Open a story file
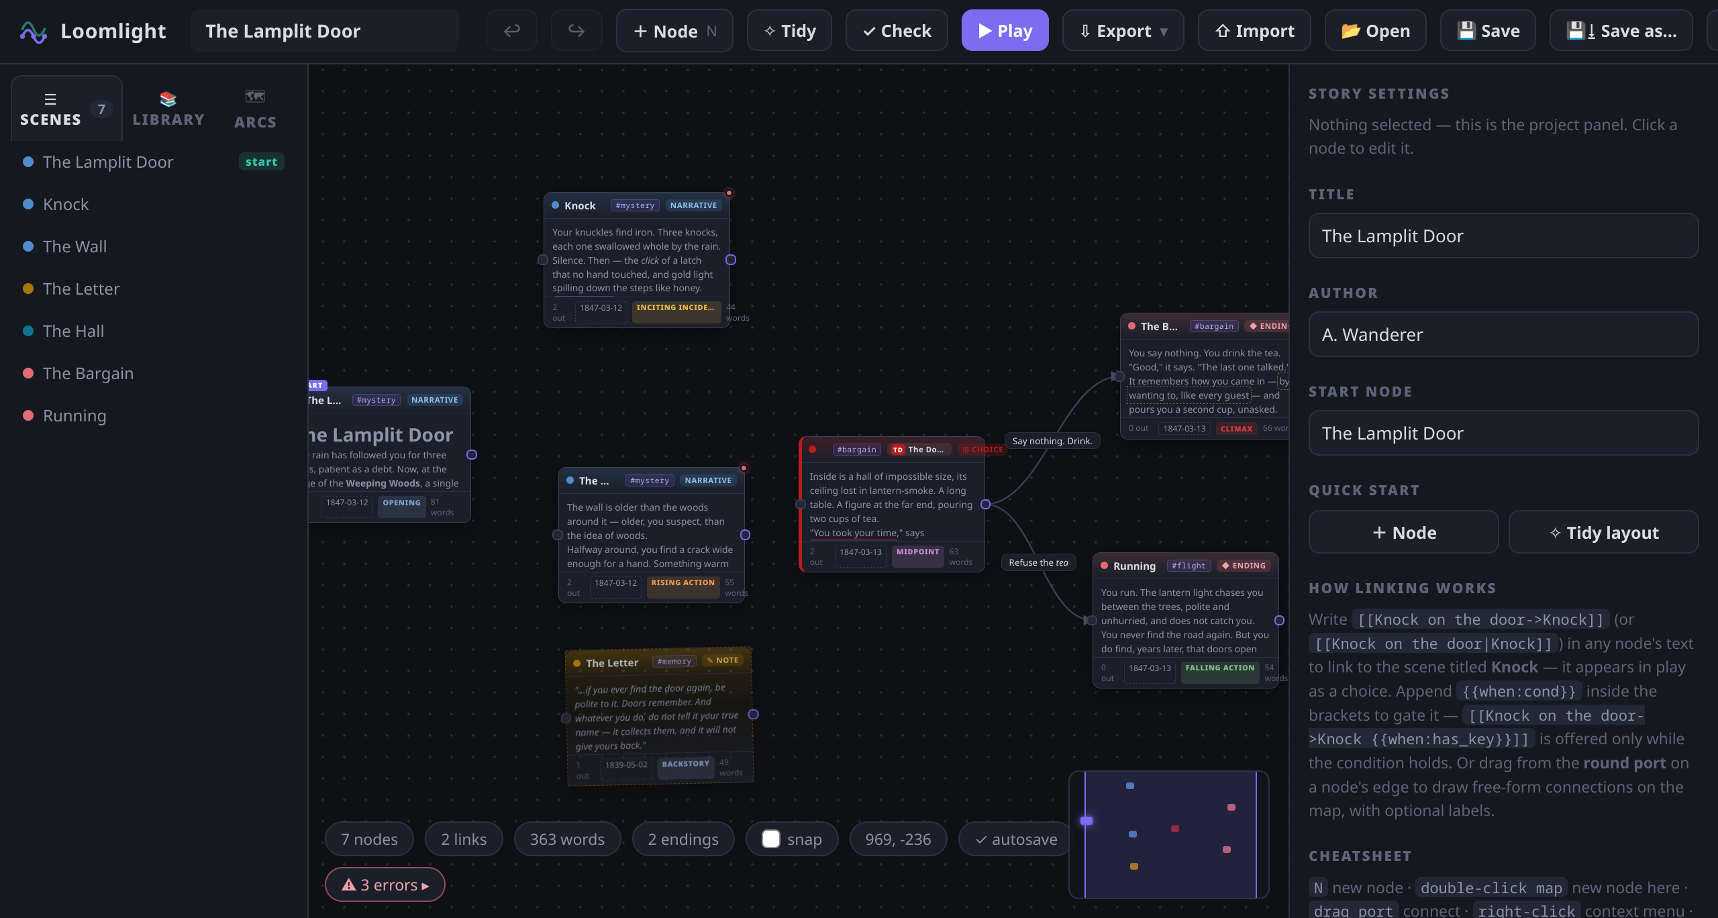 1375,31
